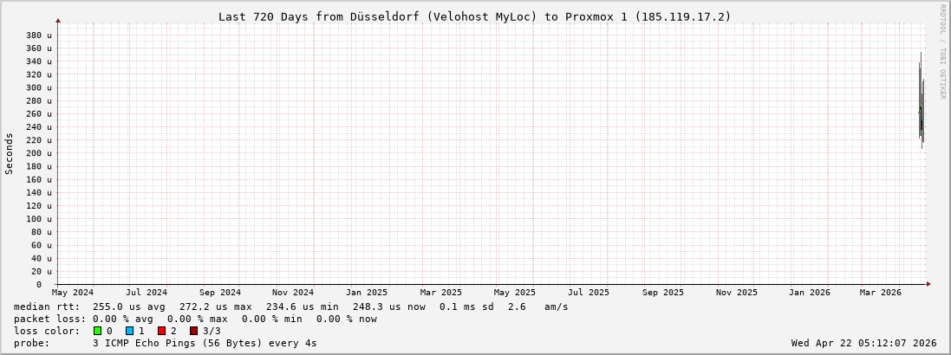Click the latency data spike on the graph
The width and height of the screenshot is (951, 355).
[x=922, y=113]
